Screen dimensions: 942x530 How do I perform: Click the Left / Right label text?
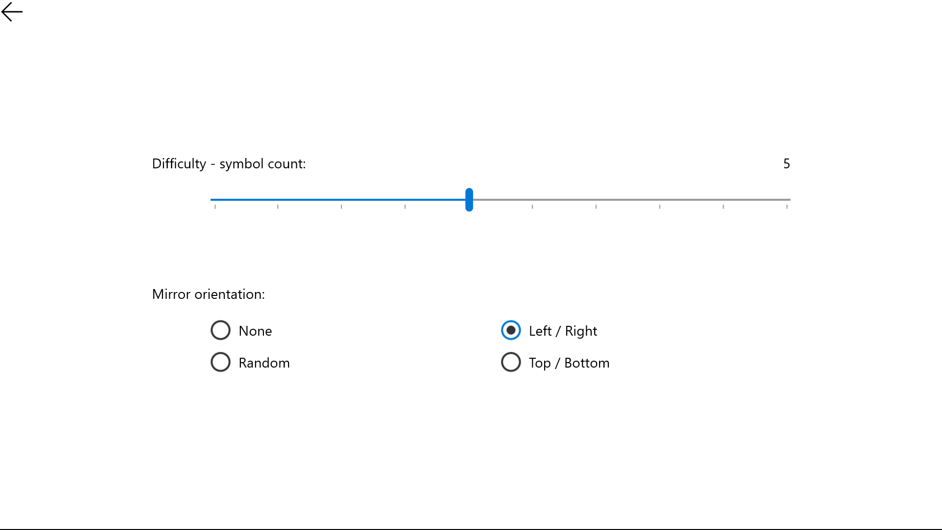[x=563, y=331]
